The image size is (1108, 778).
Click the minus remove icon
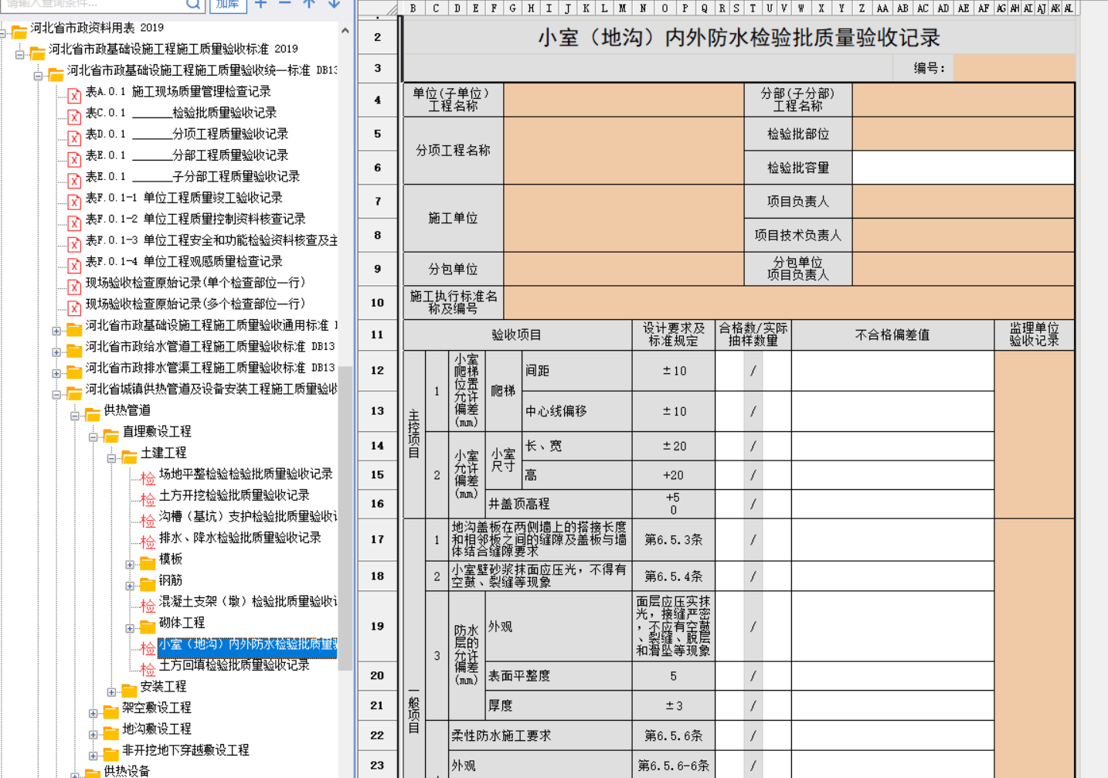(x=285, y=5)
